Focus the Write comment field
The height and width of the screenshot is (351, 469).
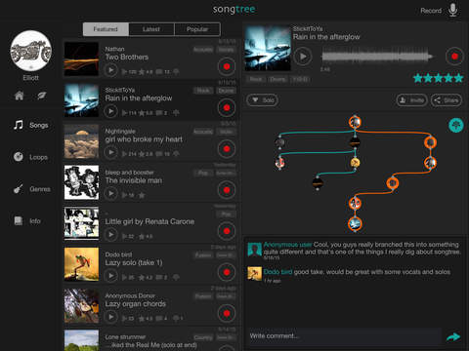[344, 336]
